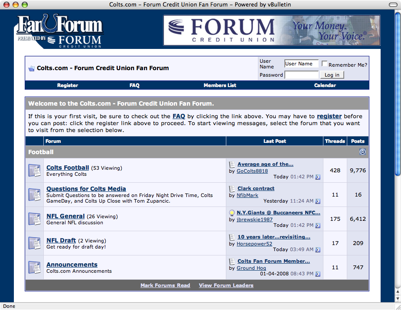The image size is (401, 310).
Task: View GoColts8818 user profile
Action: (252, 171)
